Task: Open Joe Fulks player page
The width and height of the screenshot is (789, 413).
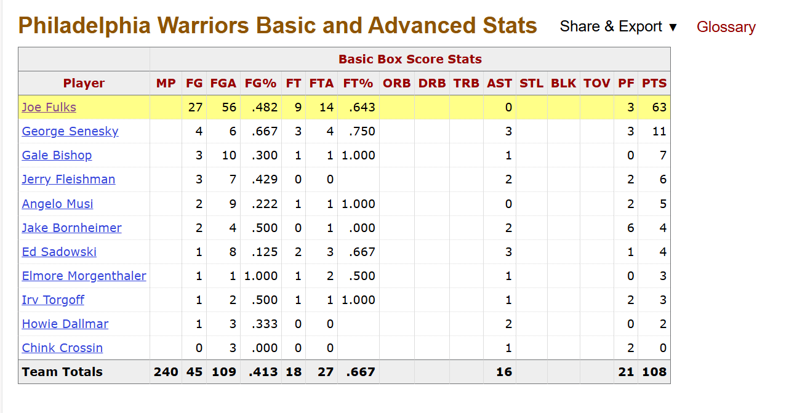Action: tap(49, 107)
